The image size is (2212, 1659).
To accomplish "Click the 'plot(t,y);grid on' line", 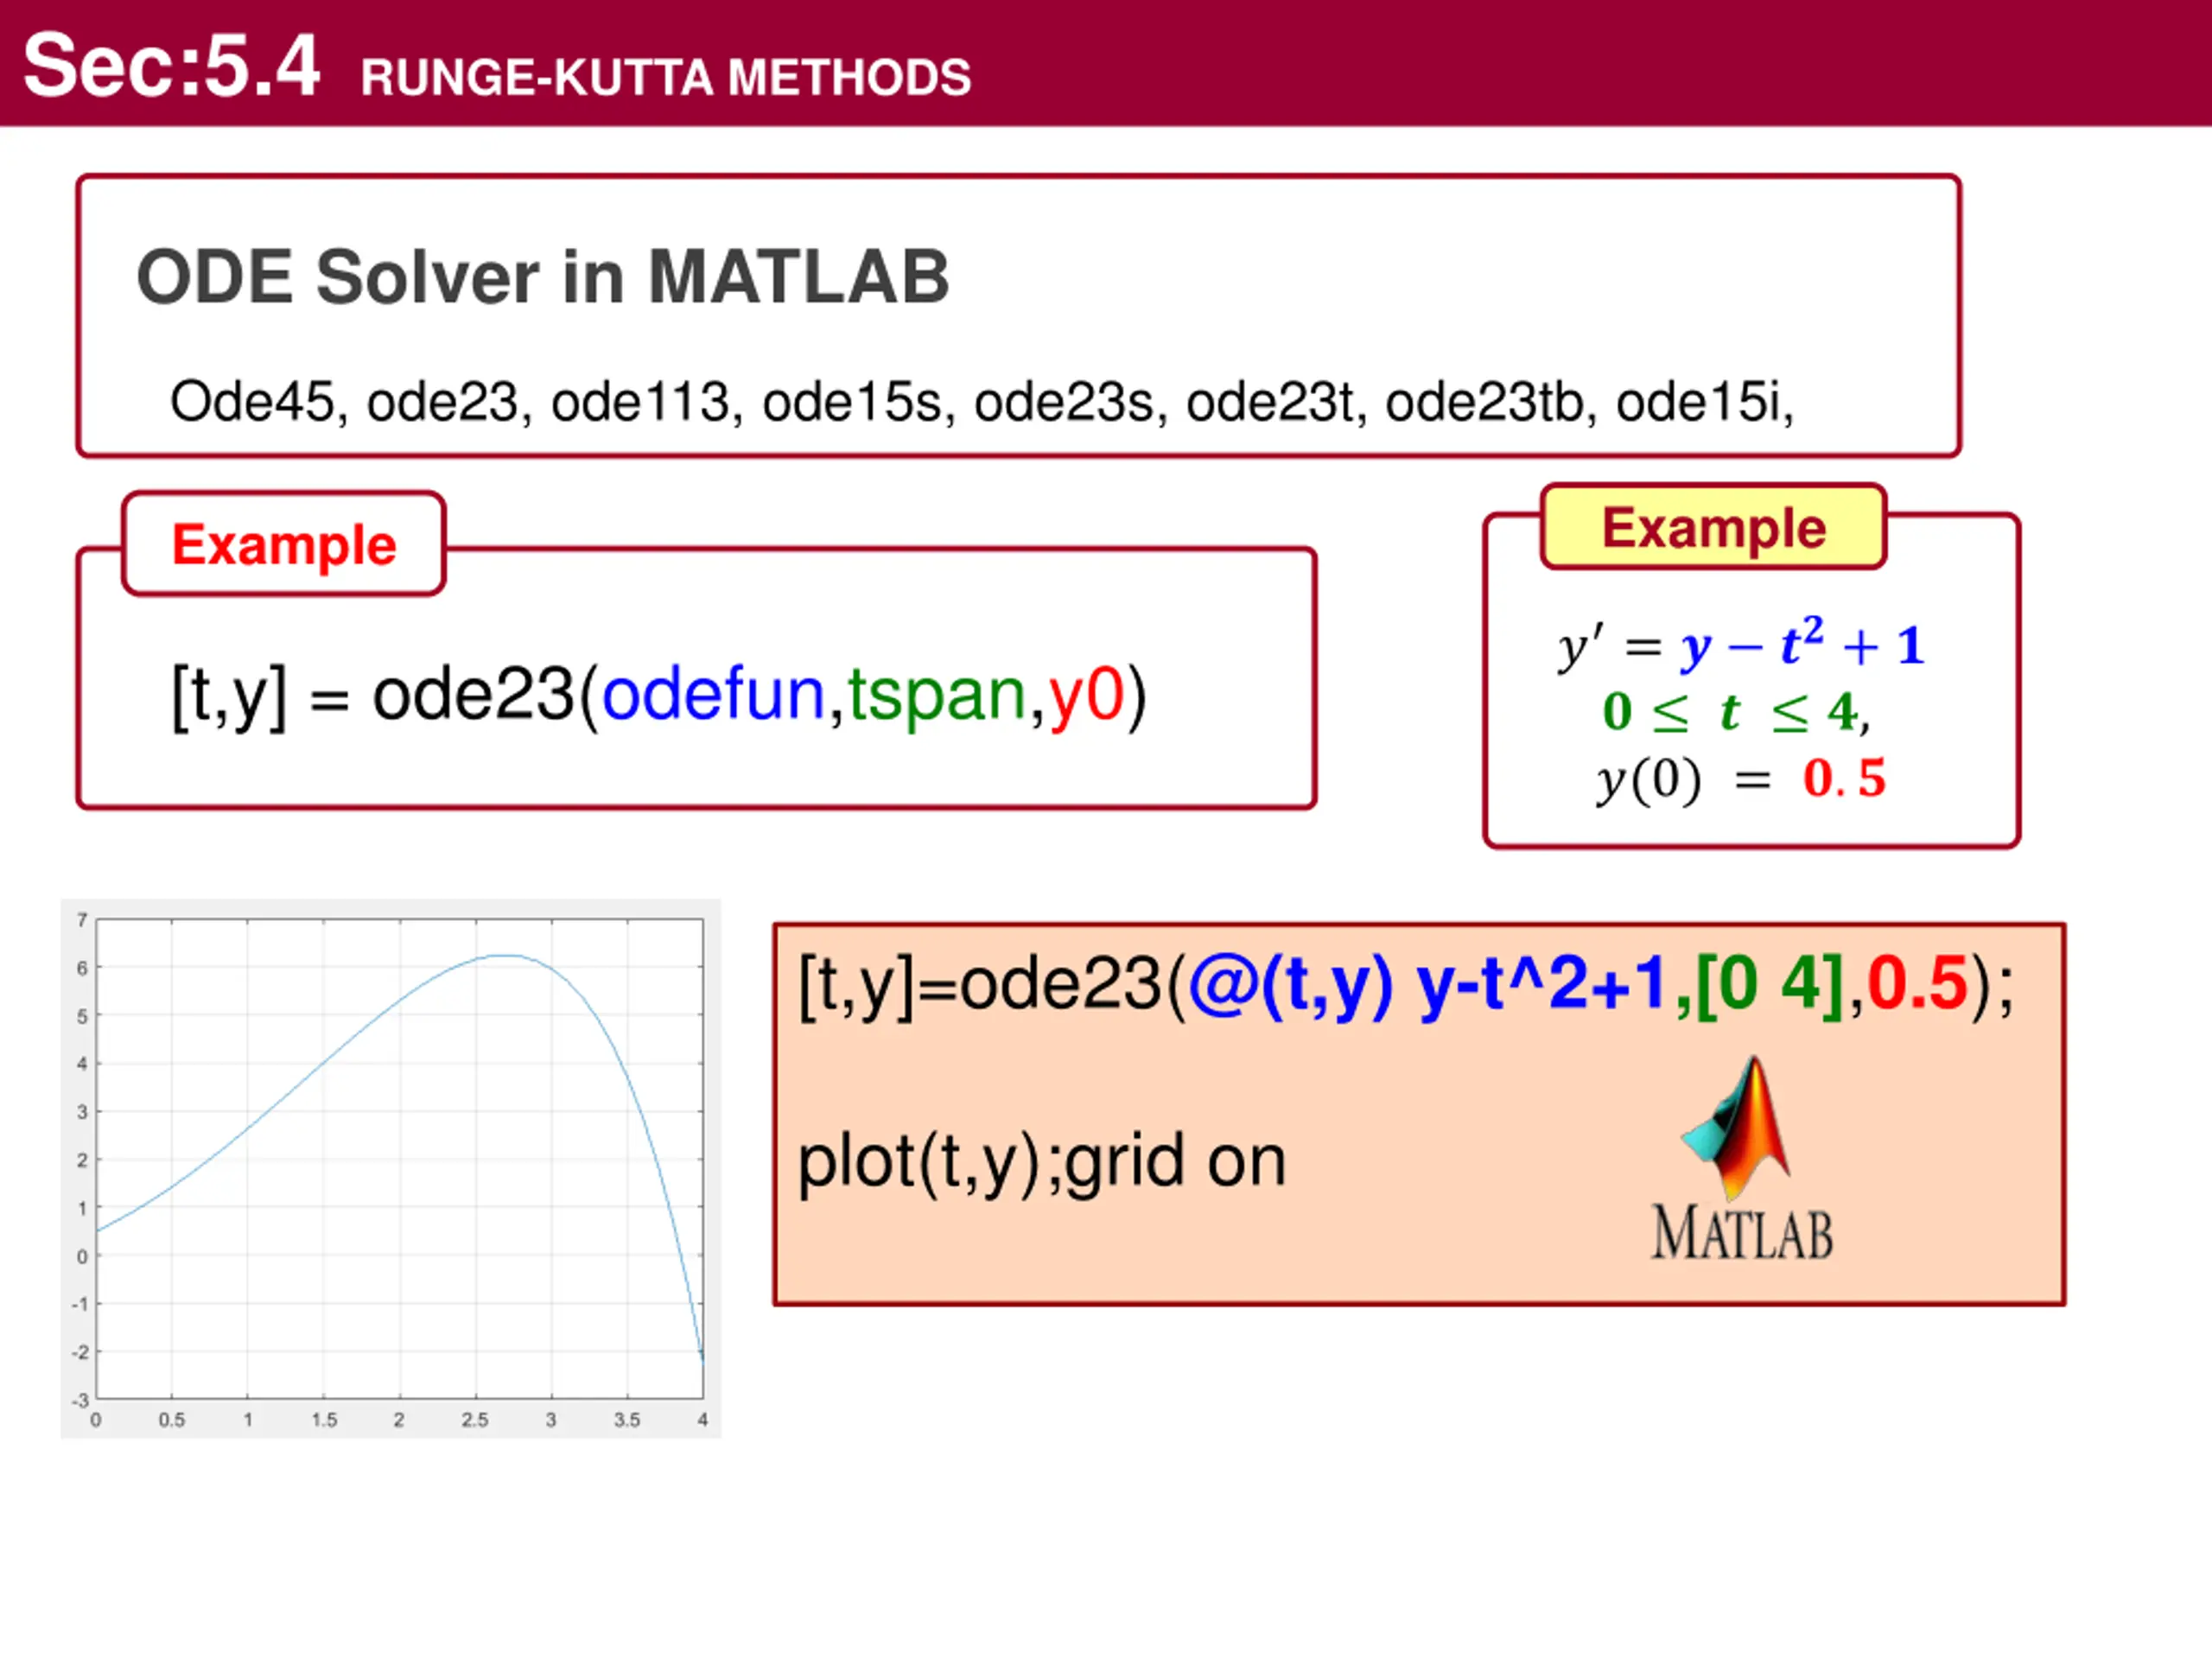I will (1042, 1163).
